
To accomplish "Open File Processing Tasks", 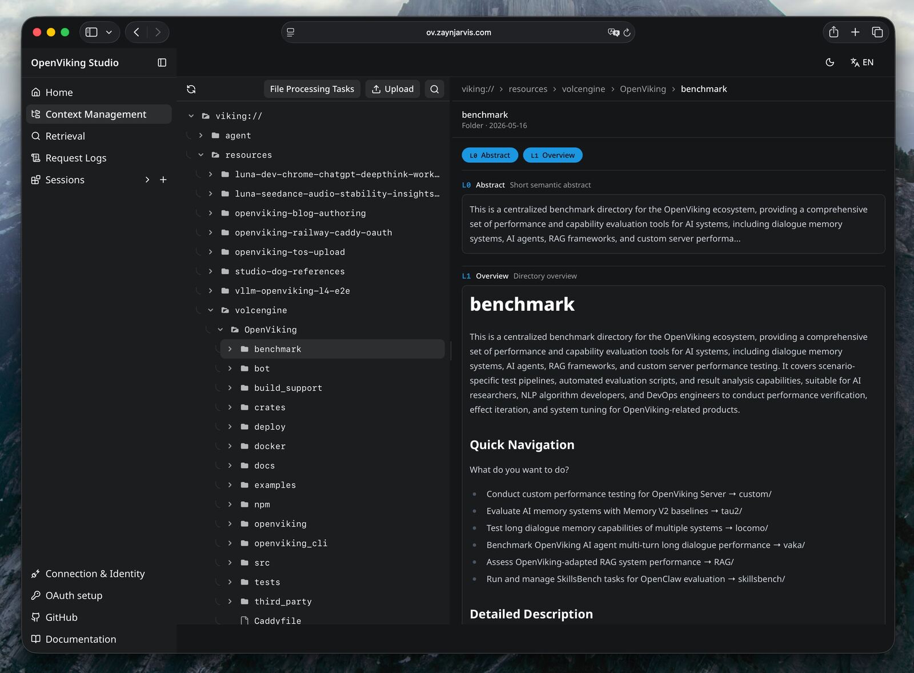I will pos(312,89).
